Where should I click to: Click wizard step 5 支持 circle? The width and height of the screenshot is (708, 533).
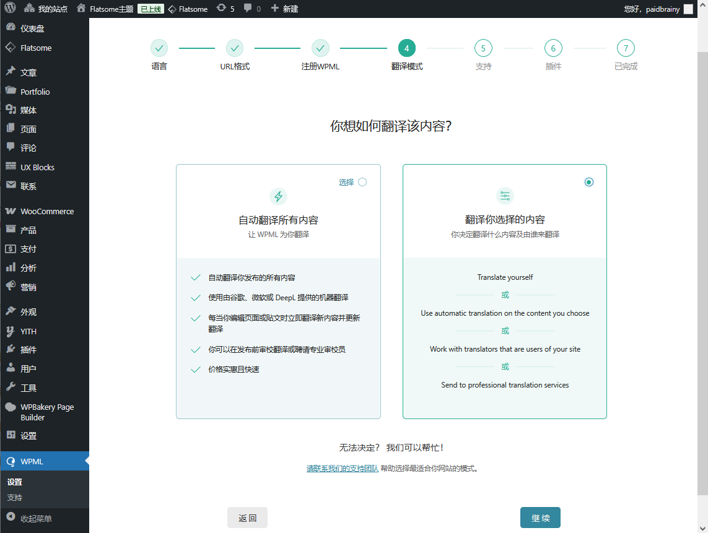click(x=483, y=48)
